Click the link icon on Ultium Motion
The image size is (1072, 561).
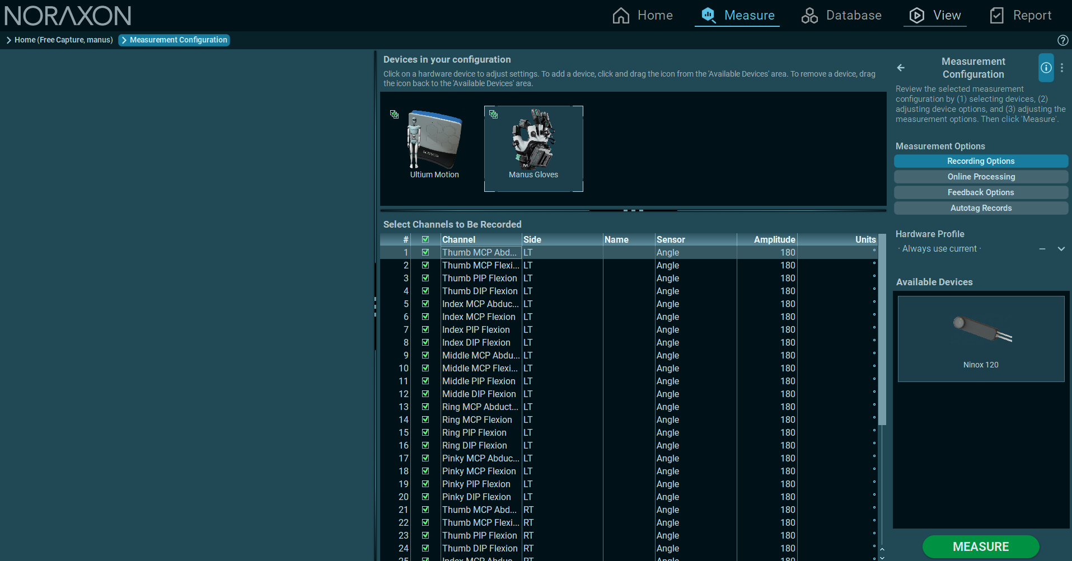coord(395,114)
